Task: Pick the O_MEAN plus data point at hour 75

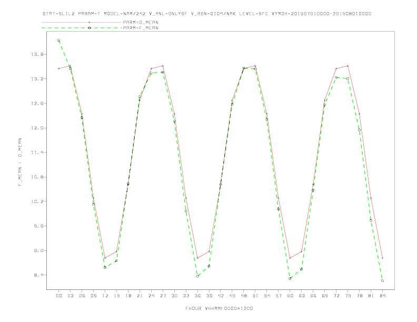Action: pos(347,66)
